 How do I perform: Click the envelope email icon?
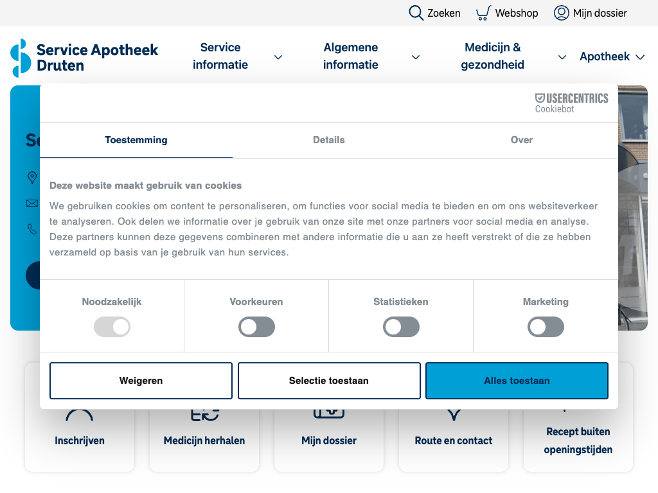31,203
